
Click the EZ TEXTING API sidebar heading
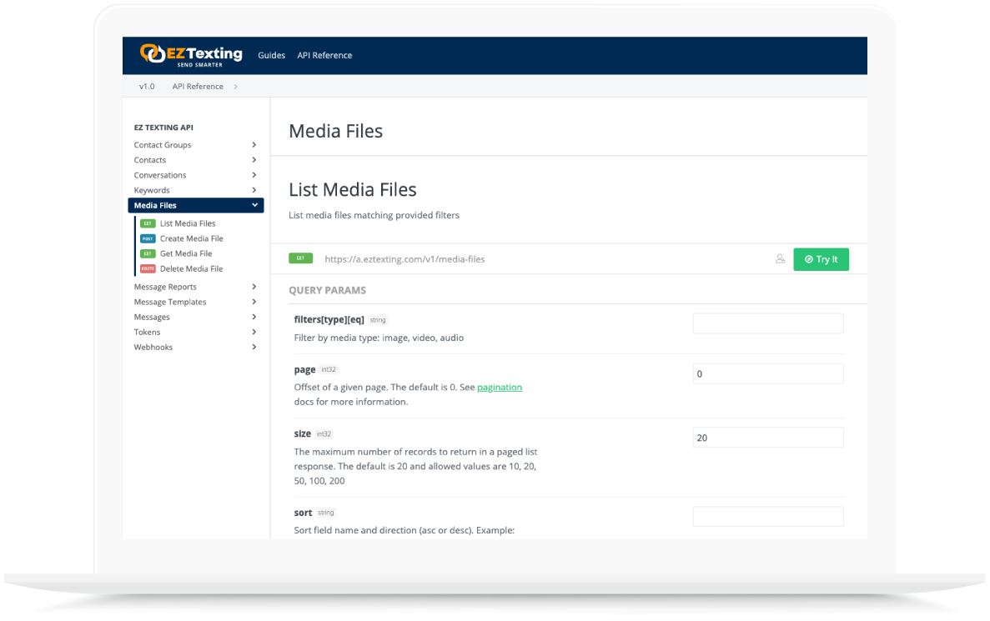click(163, 128)
